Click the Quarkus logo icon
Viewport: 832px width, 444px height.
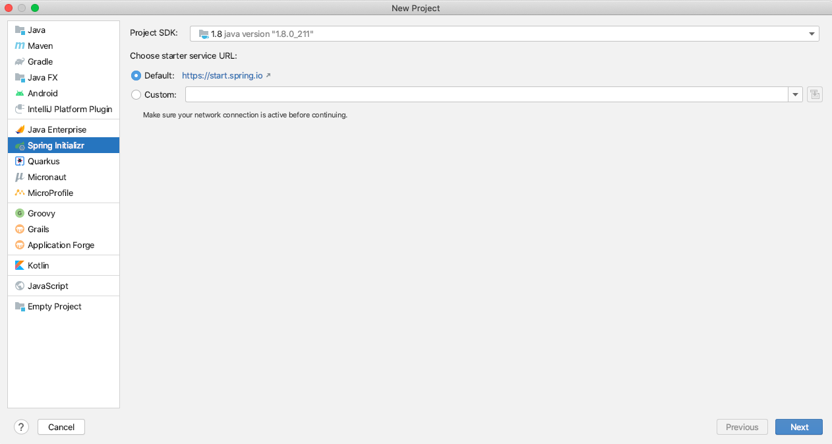point(20,161)
